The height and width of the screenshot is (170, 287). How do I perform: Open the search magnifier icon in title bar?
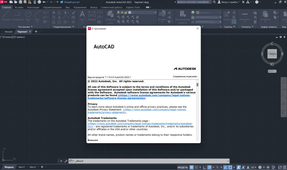pos(214,2)
